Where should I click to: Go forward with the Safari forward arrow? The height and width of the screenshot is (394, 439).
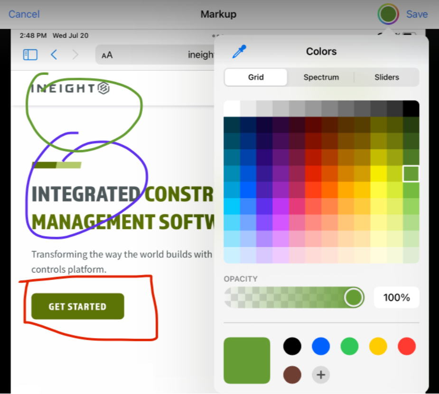coord(75,55)
